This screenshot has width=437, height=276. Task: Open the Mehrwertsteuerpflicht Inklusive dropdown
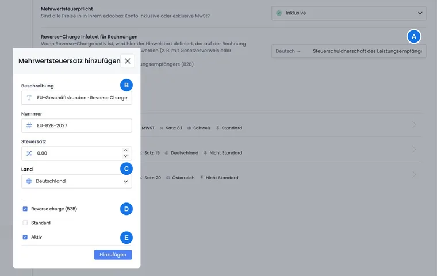[x=348, y=13]
